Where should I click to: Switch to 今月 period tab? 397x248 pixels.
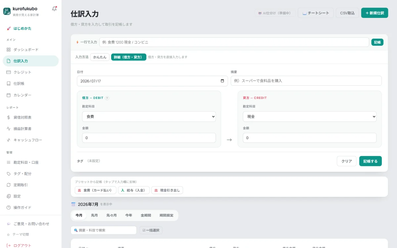tap(79, 215)
